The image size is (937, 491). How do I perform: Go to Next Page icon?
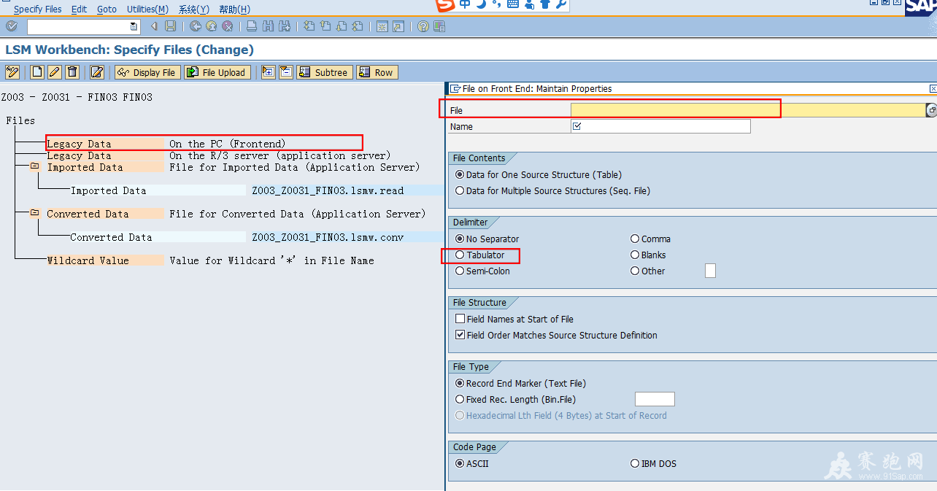point(342,26)
